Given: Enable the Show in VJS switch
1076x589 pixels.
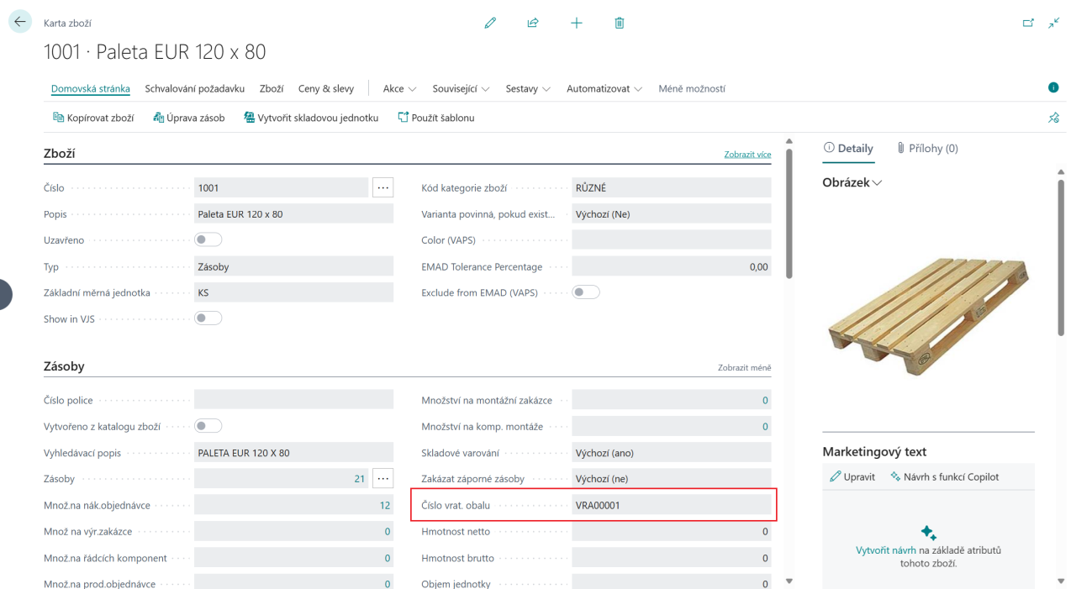Looking at the screenshot, I should (x=208, y=318).
